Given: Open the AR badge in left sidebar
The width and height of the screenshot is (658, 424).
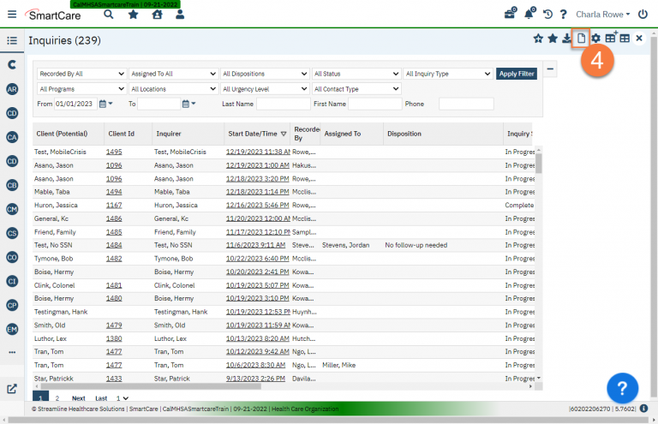Looking at the screenshot, I should click(12, 89).
